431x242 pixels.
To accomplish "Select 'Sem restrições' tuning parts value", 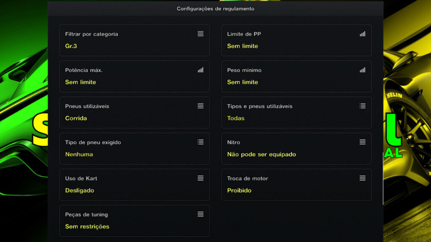I will [x=87, y=227].
